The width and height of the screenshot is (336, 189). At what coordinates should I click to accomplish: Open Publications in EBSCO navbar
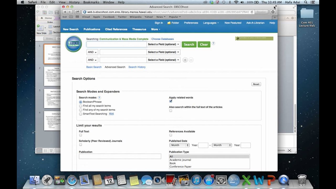[92, 29]
